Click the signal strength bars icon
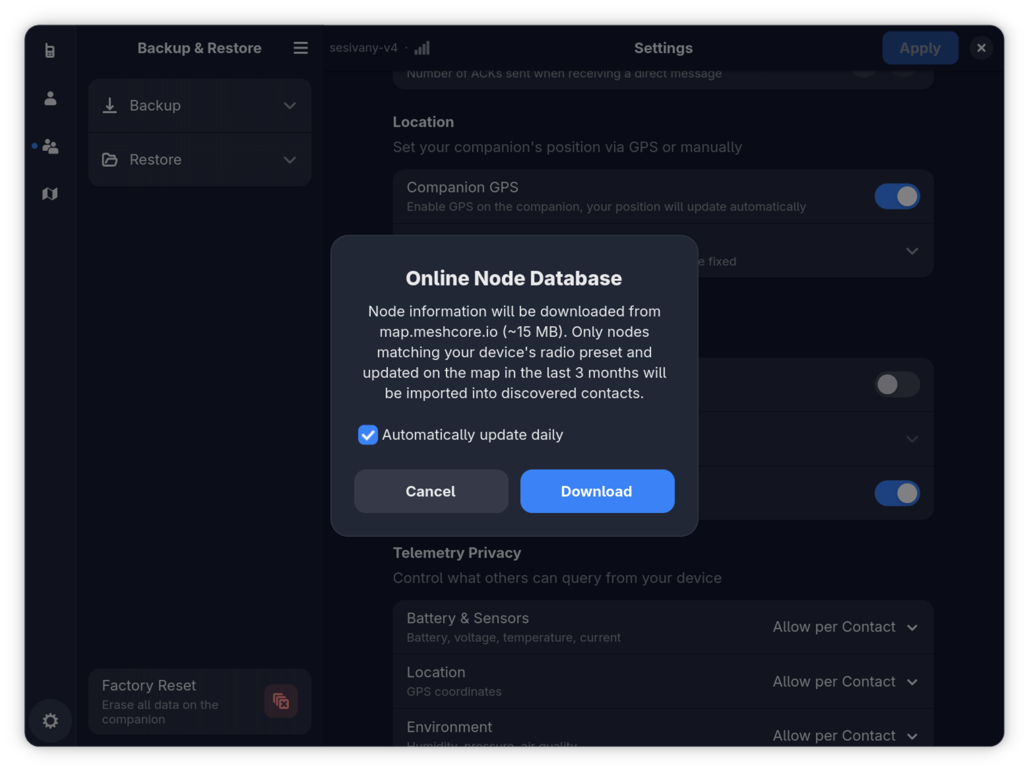 [422, 48]
